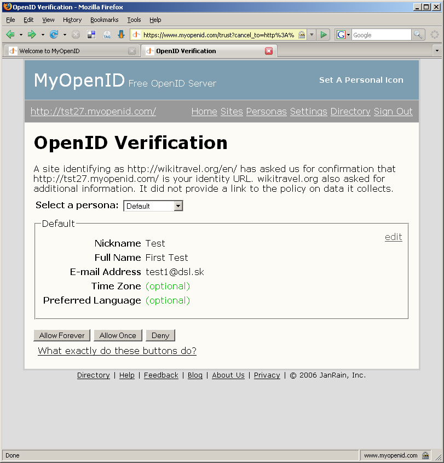Click the edit link for Default persona
This screenshot has width=444, height=463.
coord(393,237)
